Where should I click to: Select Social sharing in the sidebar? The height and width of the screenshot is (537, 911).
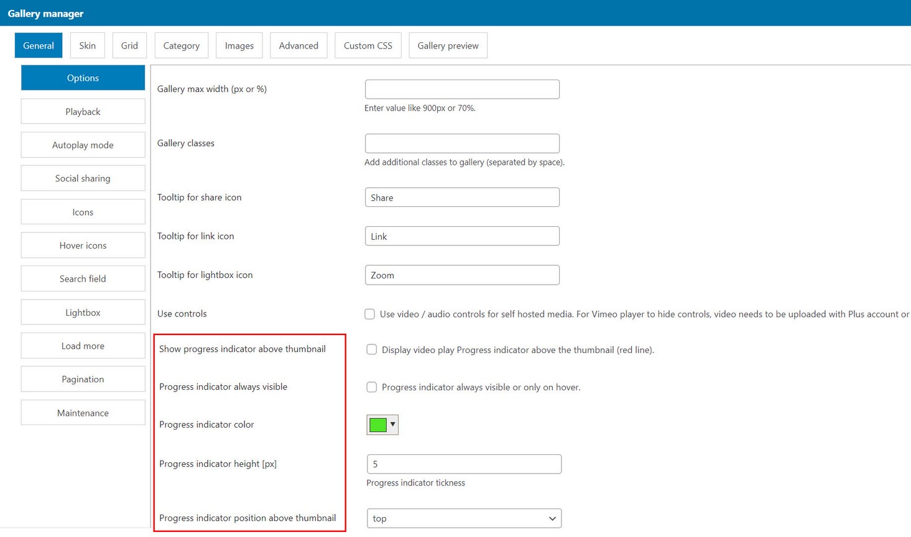click(83, 178)
